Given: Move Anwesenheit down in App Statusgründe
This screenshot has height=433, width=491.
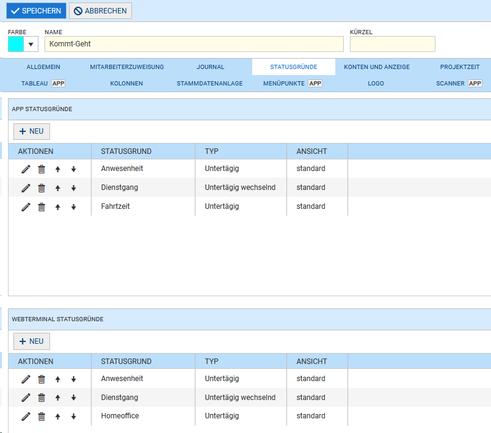Looking at the screenshot, I should (73, 169).
